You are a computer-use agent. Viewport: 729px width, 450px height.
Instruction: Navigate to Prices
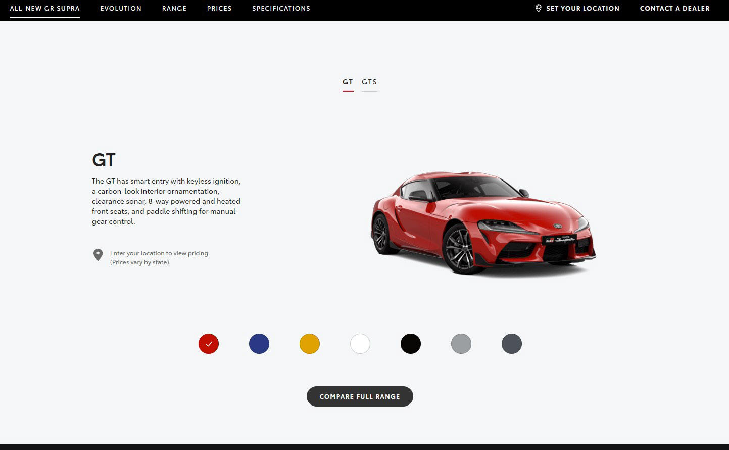pyautogui.click(x=219, y=9)
